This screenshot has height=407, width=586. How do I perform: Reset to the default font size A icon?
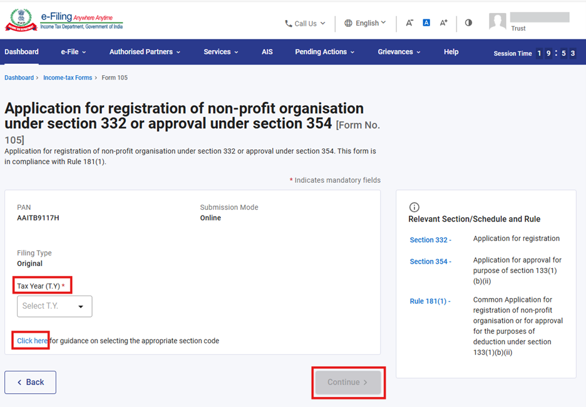pos(426,23)
